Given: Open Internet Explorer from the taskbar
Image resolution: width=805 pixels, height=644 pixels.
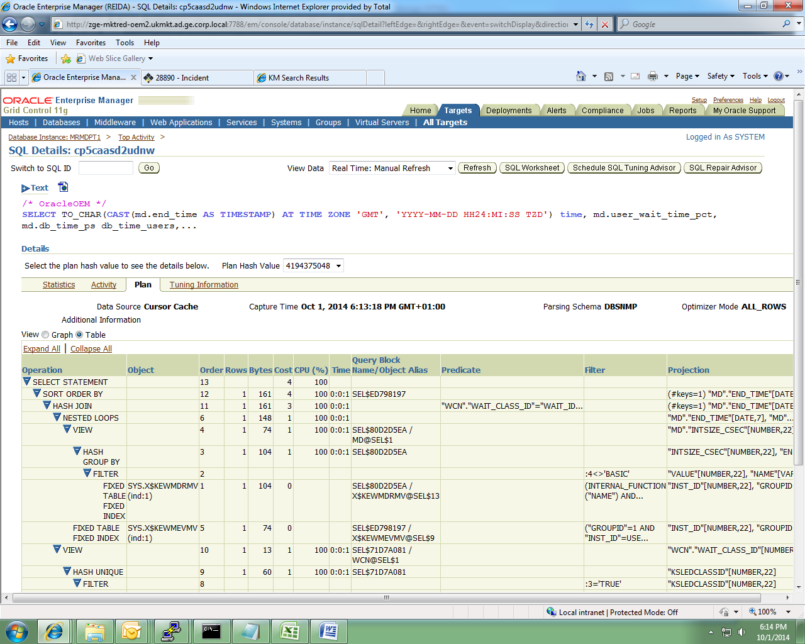Looking at the screenshot, I should coord(54,631).
